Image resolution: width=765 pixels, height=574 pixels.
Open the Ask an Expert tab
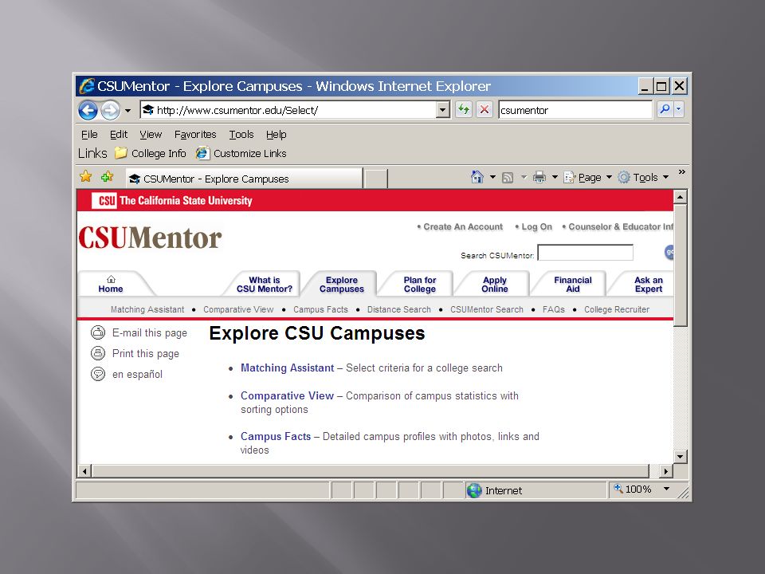[x=649, y=284]
